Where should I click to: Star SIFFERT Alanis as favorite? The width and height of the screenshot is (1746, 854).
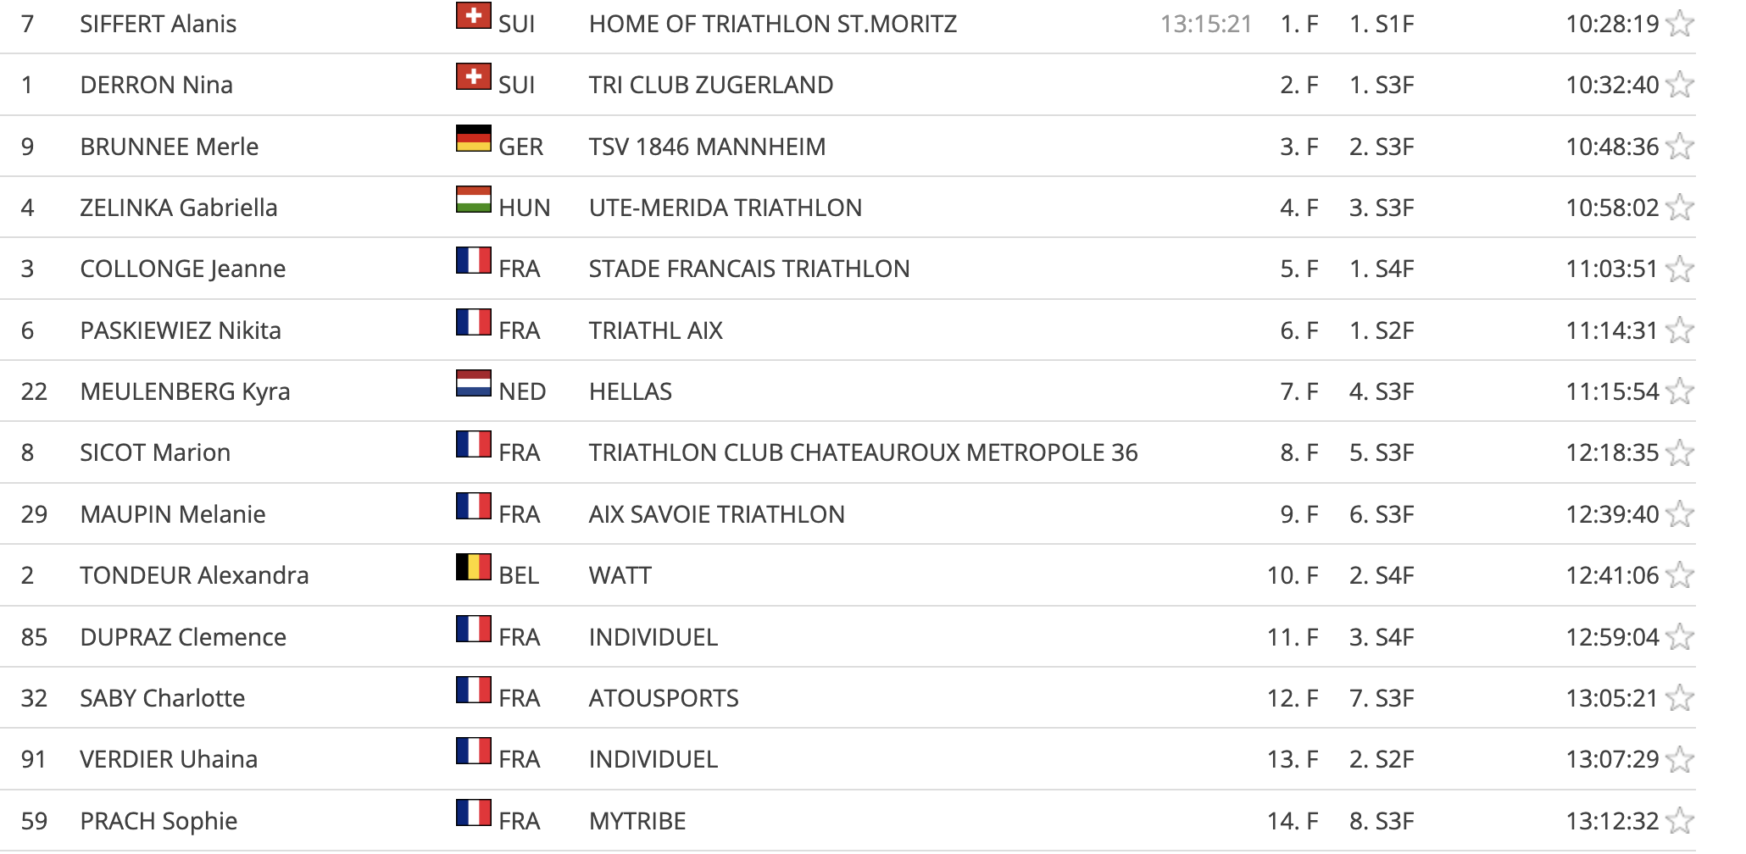tap(1679, 24)
